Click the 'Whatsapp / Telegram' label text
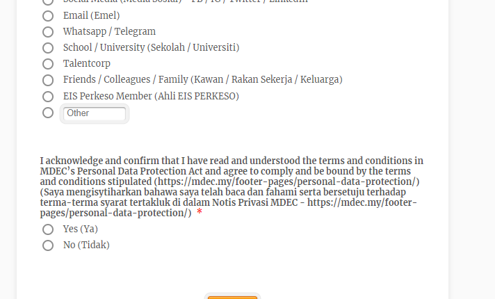The height and width of the screenshot is (299, 495). [109, 31]
